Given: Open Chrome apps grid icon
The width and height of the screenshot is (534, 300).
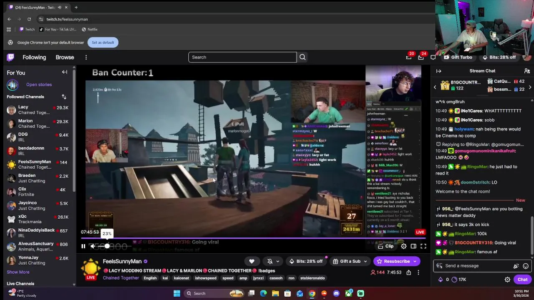Looking at the screenshot, I should click(9, 29).
